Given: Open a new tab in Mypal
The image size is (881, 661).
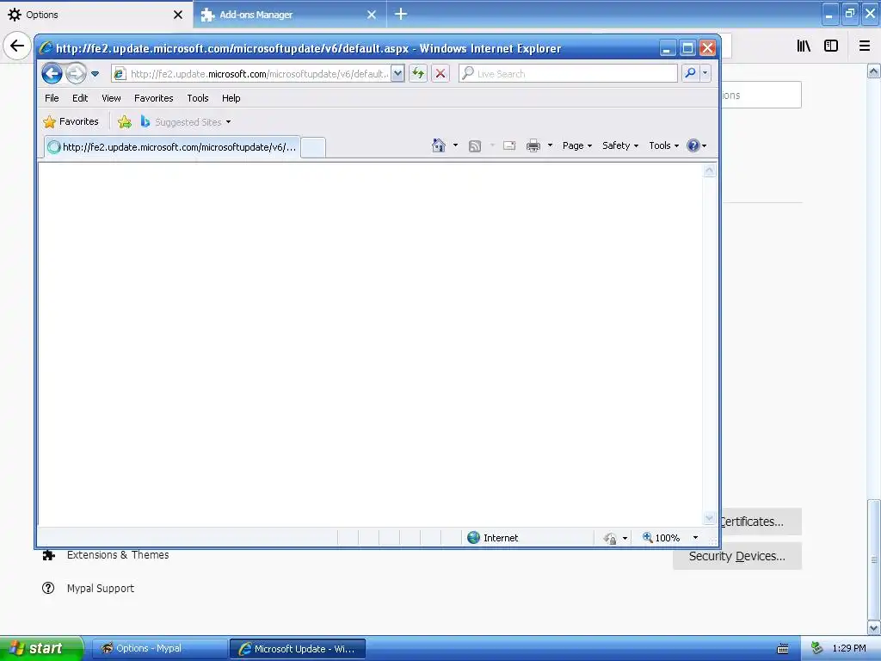Looking at the screenshot, I should [401, 14].
